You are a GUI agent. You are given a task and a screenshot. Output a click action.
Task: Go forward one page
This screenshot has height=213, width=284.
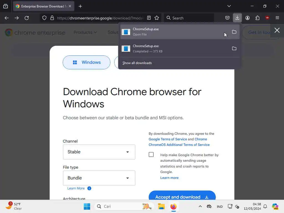pyautogui.click(x=17, y=18)
